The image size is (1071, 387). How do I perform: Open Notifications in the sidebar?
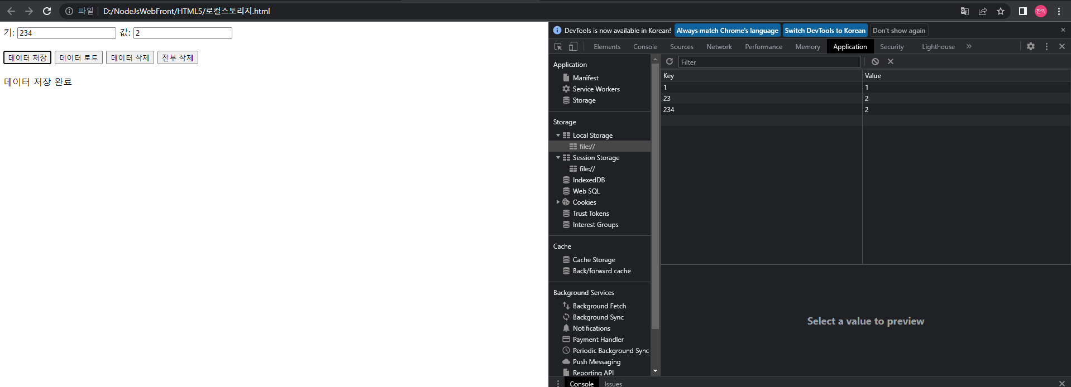point(591,328)
